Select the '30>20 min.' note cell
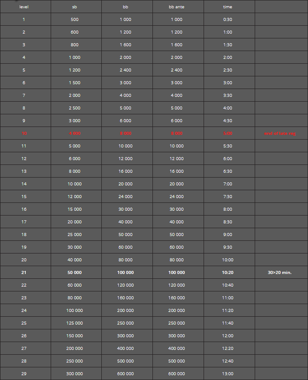 click(x=280, y=272)
